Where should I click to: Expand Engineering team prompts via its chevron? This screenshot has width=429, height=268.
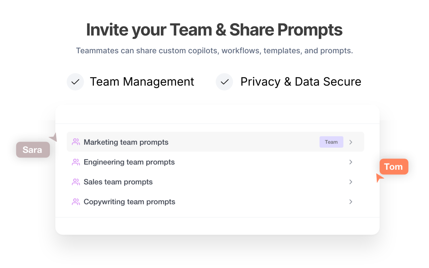click(x=351, y=162)
